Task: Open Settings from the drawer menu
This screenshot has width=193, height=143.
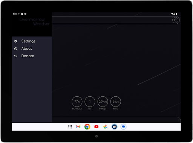Action: [x=32, y=41]
